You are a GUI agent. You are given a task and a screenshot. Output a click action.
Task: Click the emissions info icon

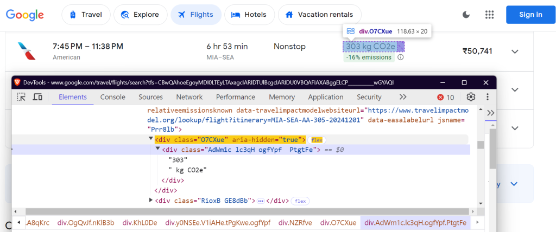[400, 57]
